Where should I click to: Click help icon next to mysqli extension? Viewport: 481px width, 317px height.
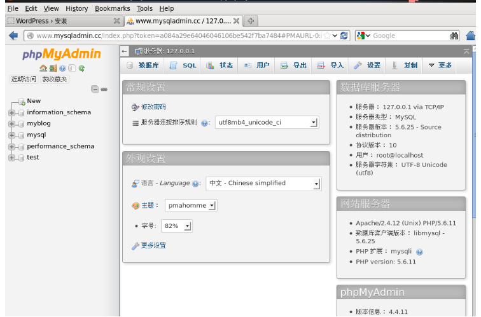[419, 252]
